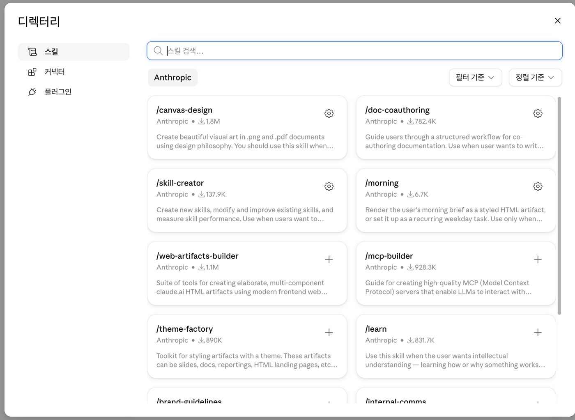This screenshot has width=575, height=420.
Task: Expand the 정렬 기준 dropdown
Action: (535, 78)
